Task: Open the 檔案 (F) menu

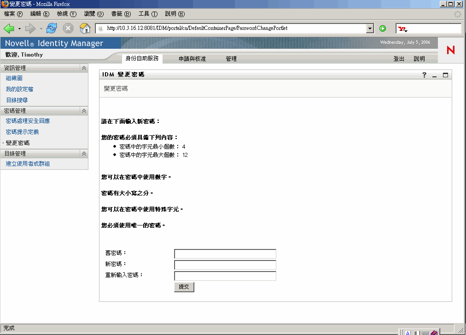Action: (x=13, y=14)
